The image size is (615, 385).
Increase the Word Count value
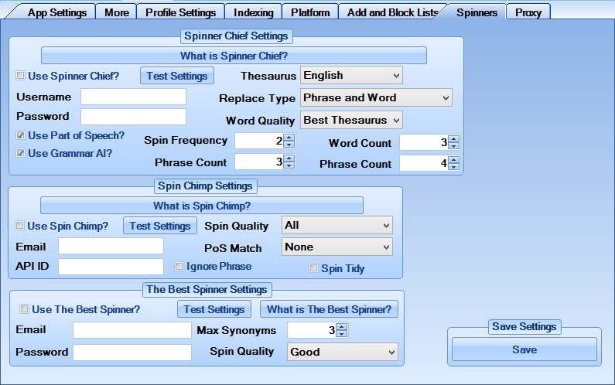pos(454,139)
